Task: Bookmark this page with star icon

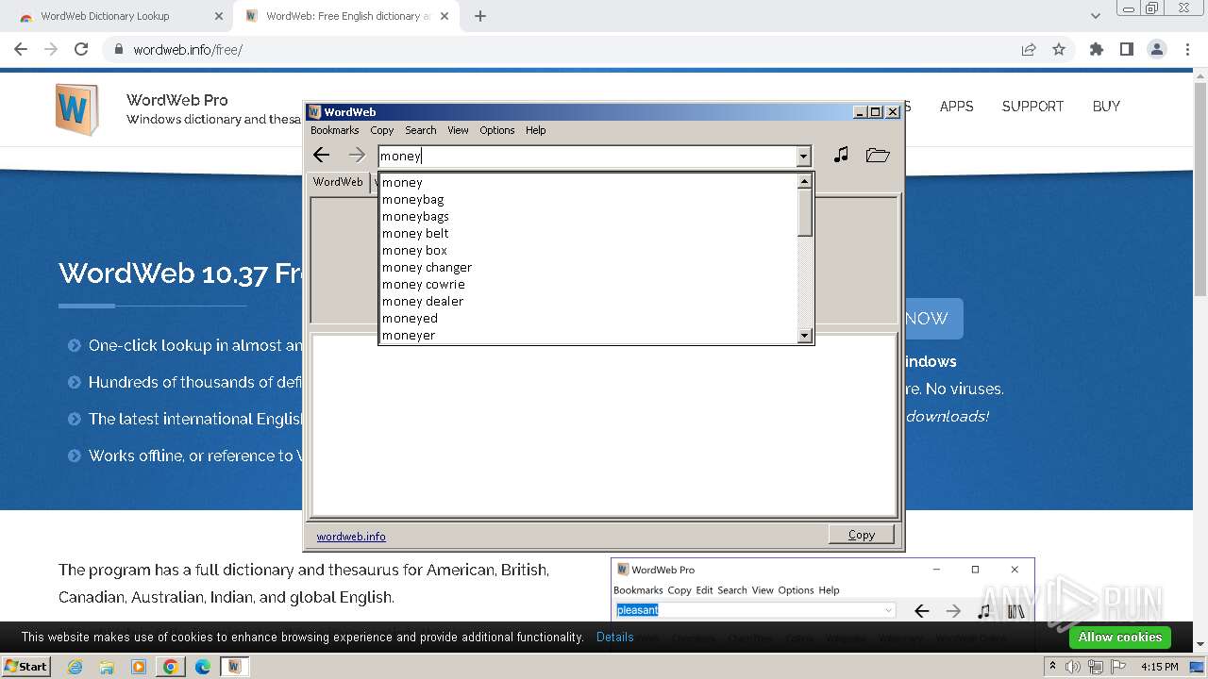Action: tap(1059, 49)
